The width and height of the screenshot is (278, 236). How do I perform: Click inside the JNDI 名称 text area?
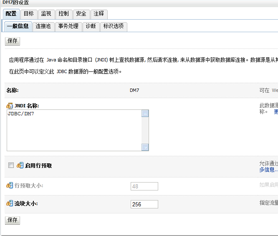(x=74, y=130)
